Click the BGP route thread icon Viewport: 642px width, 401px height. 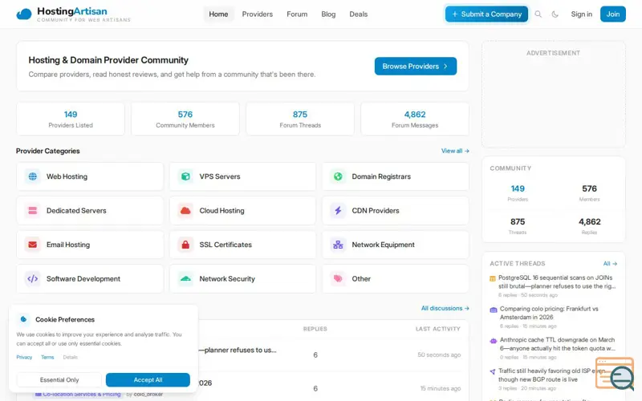(493, 372)
